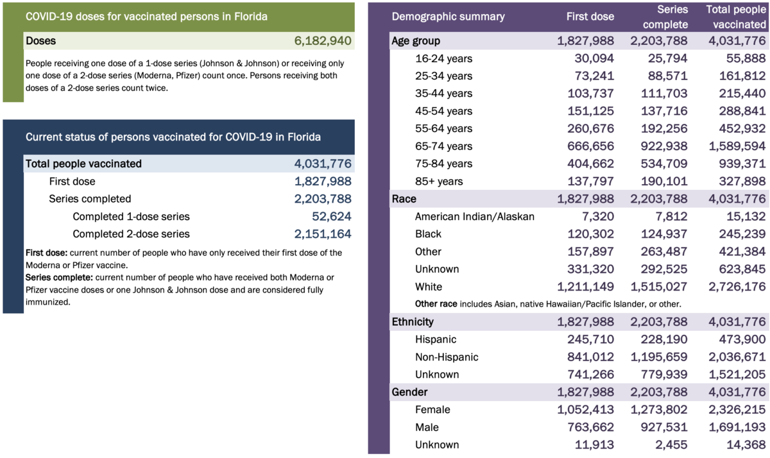The height and width of the screenshot is (458, 770).
Task: Select the green COVID-19 doses header banner
Action: (146, 17)
